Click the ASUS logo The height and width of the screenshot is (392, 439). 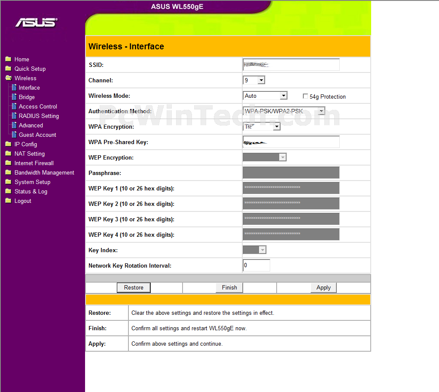click(37, 22)
